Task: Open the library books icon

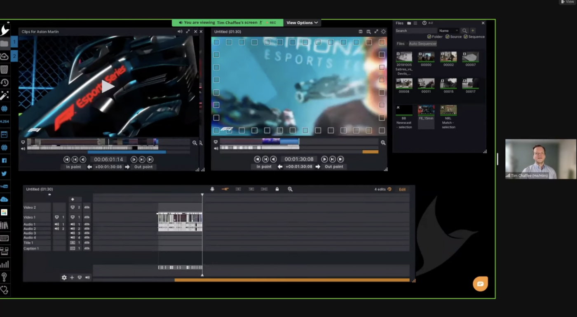Action: click(x=4, y=225)
